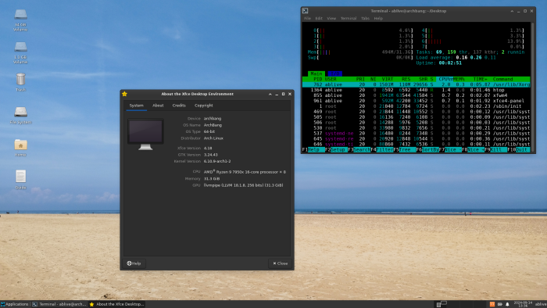Click F1 Help in the htop footer
This screenshot has height=308, width=547.
pyautogui.click(x=313, y=149)
